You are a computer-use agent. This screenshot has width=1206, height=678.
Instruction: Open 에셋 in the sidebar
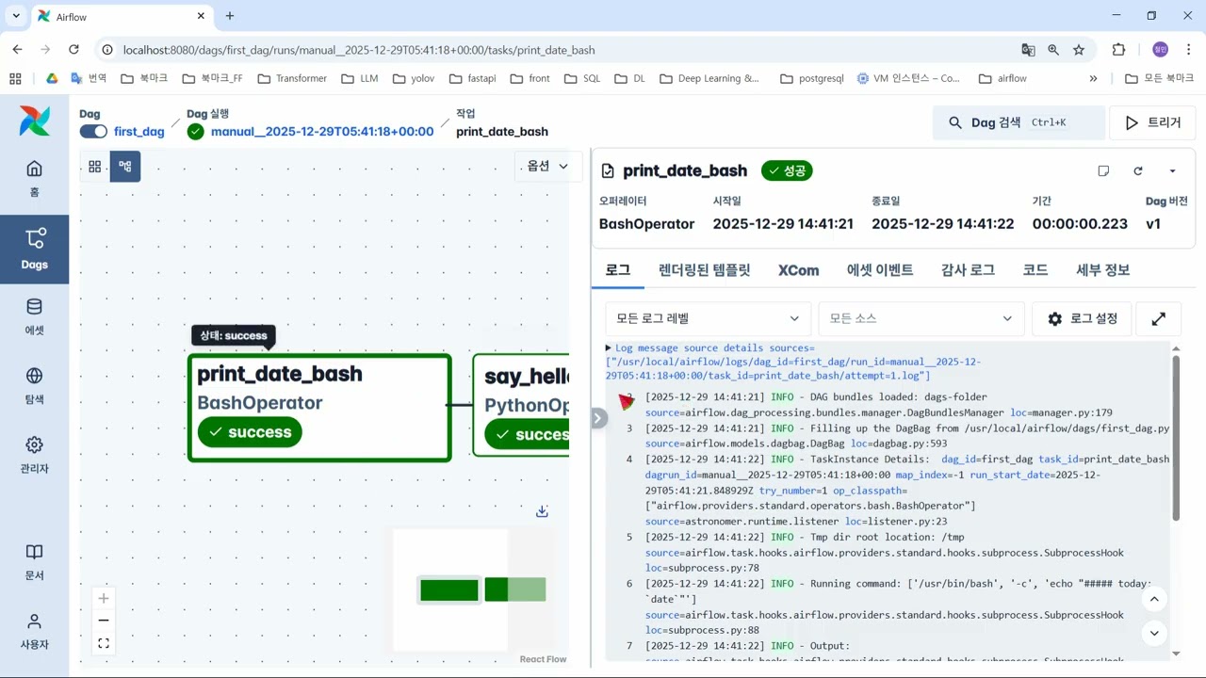(x=34, y=316)
